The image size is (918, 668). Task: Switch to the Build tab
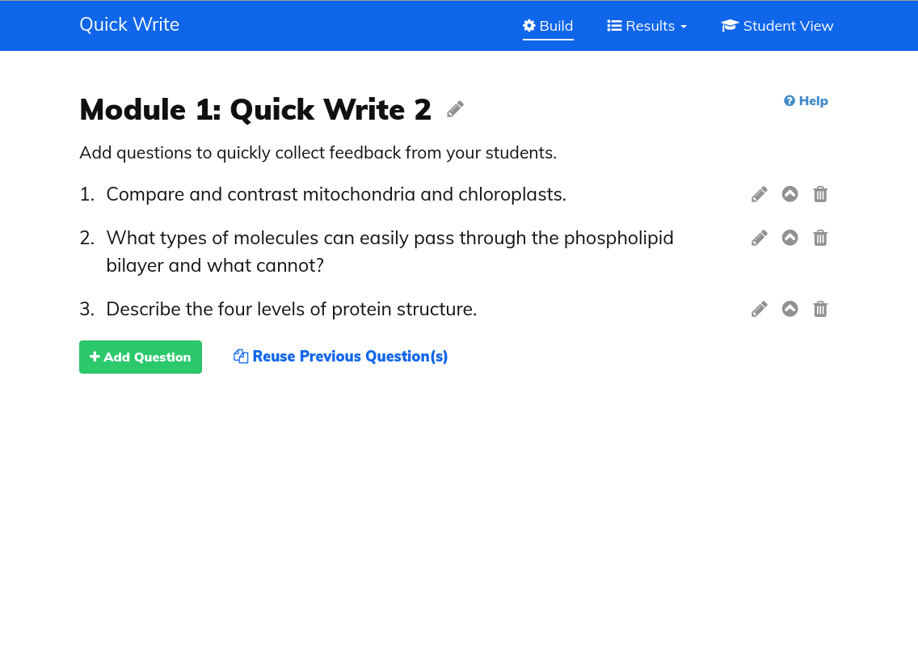tap(548, 26)
